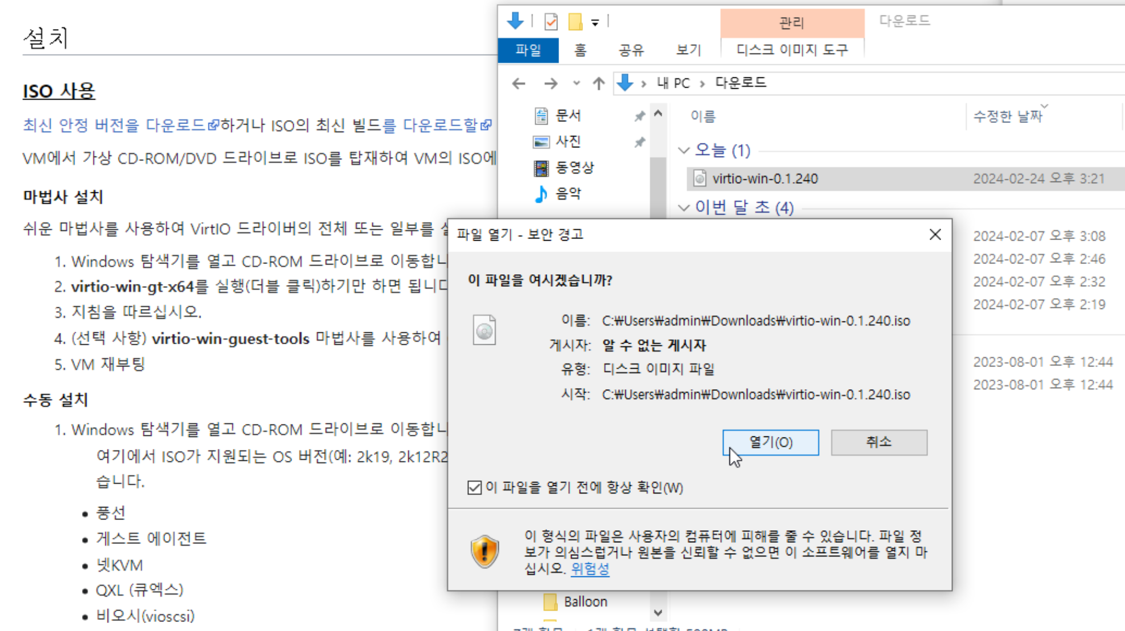
Task: Switch to the 공유 ribbon tab
Action: click(631, 50)
